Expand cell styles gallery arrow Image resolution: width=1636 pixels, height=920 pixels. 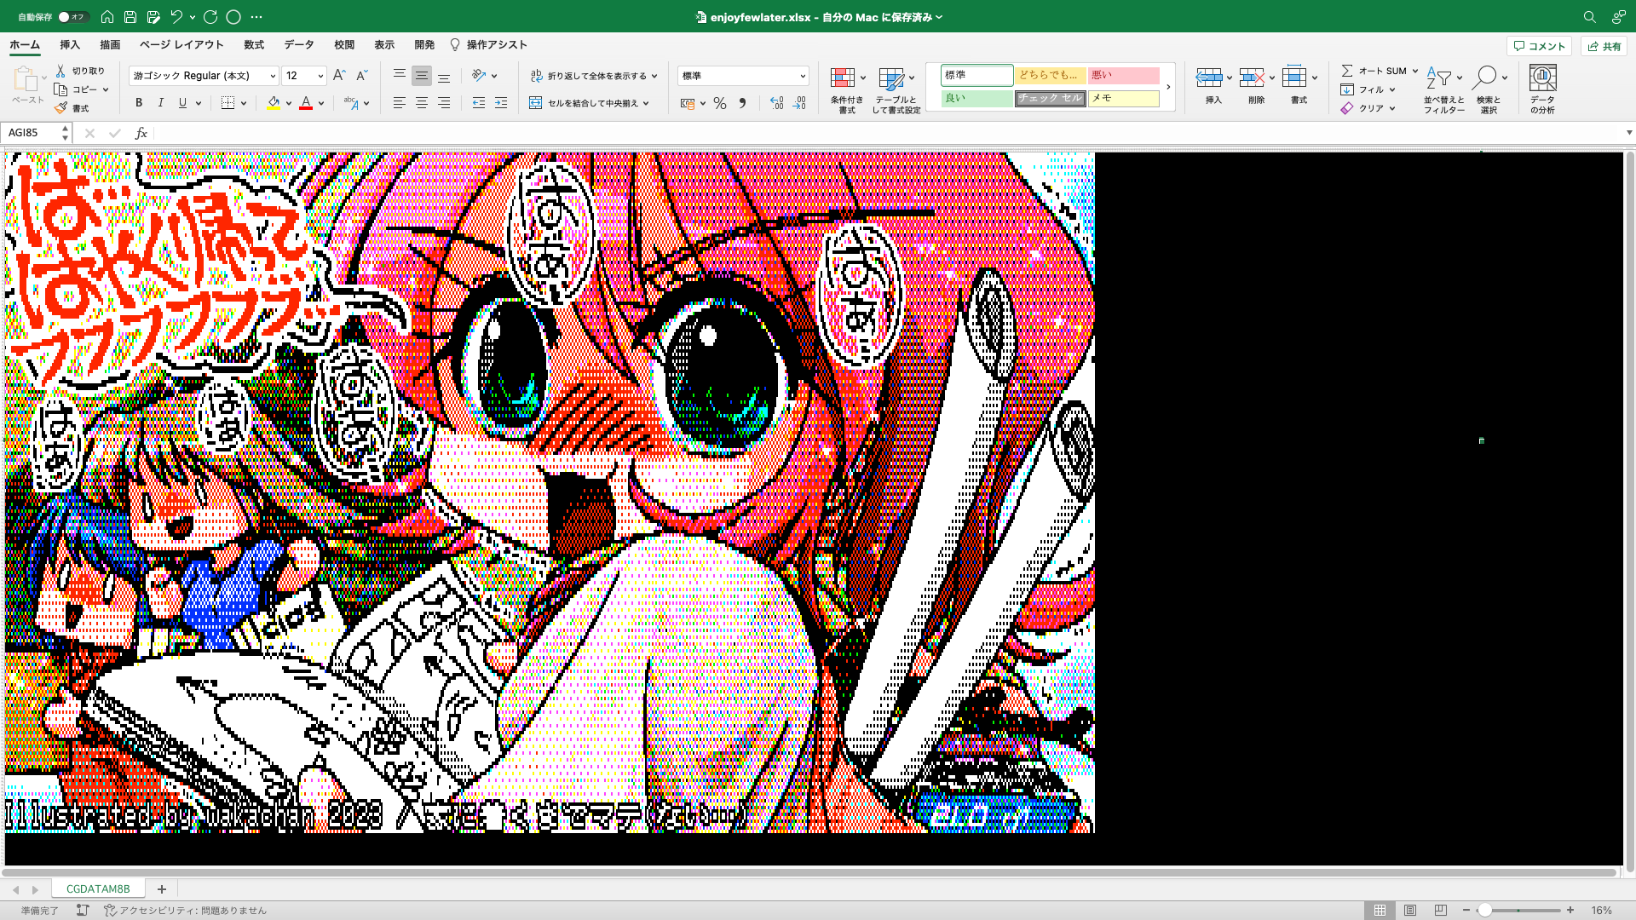[x=1168, y=87]
